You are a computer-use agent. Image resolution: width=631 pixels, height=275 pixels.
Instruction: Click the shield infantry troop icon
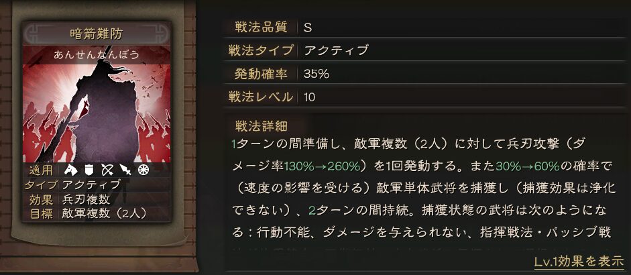(89, 170)
